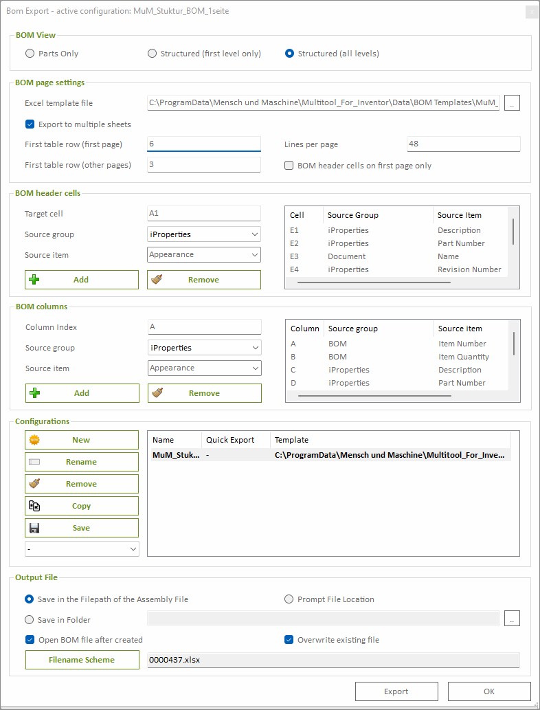
Task: Click the Copy configuration icon
Action: pyautogui.click(x=34, y=506)
